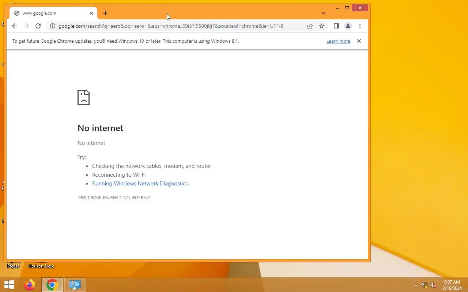
Task: Open a new tab
Action: pyautogui.click(x=105, y=13)
